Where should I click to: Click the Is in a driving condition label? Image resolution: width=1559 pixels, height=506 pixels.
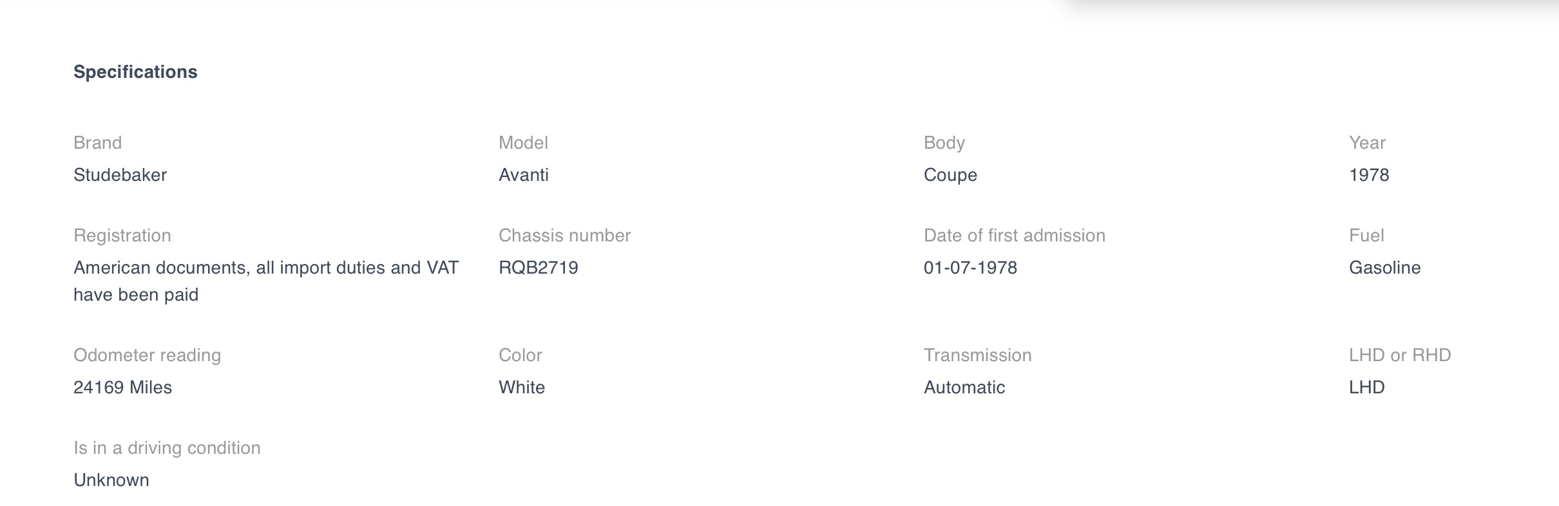[167, 448]
